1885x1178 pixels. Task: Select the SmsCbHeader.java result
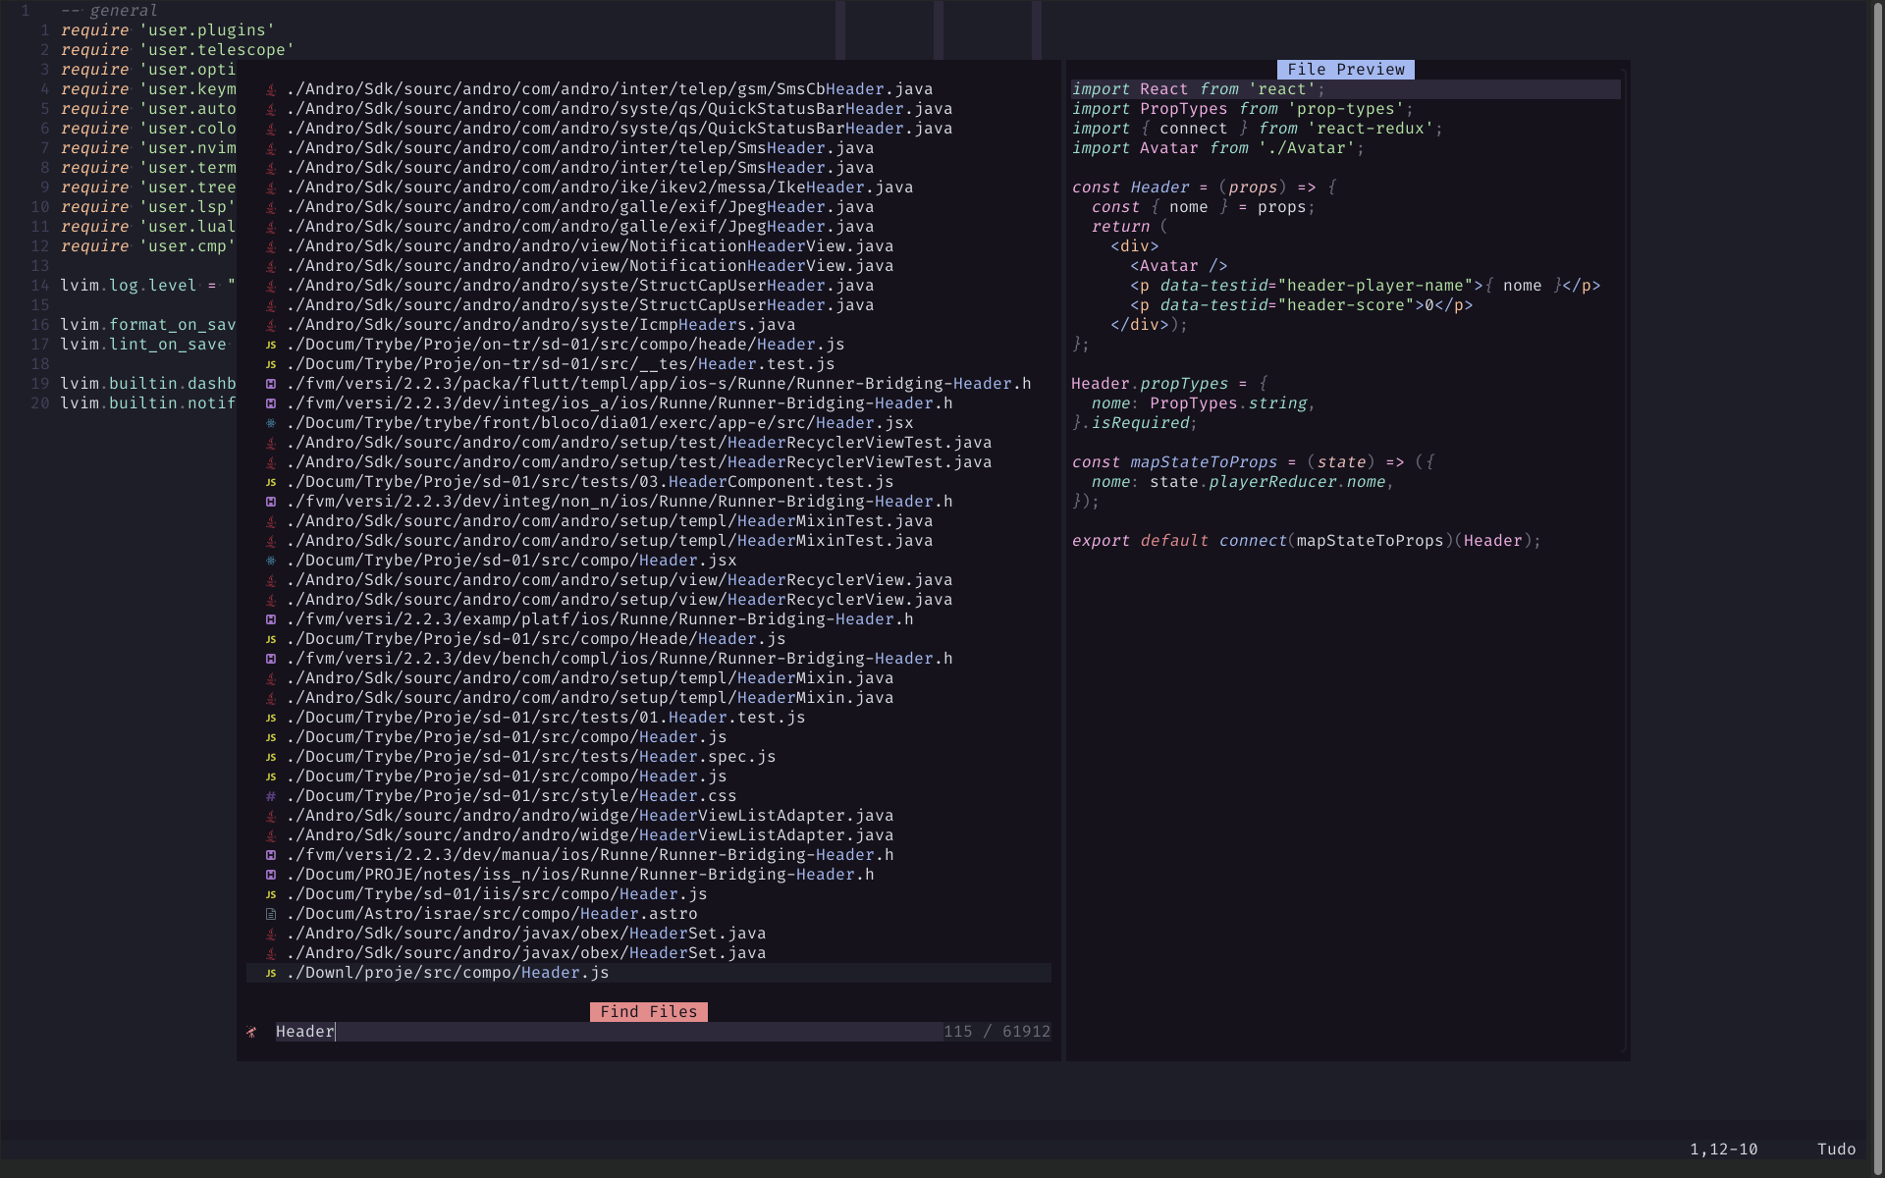pyautogui.click(x=609, y=89)
